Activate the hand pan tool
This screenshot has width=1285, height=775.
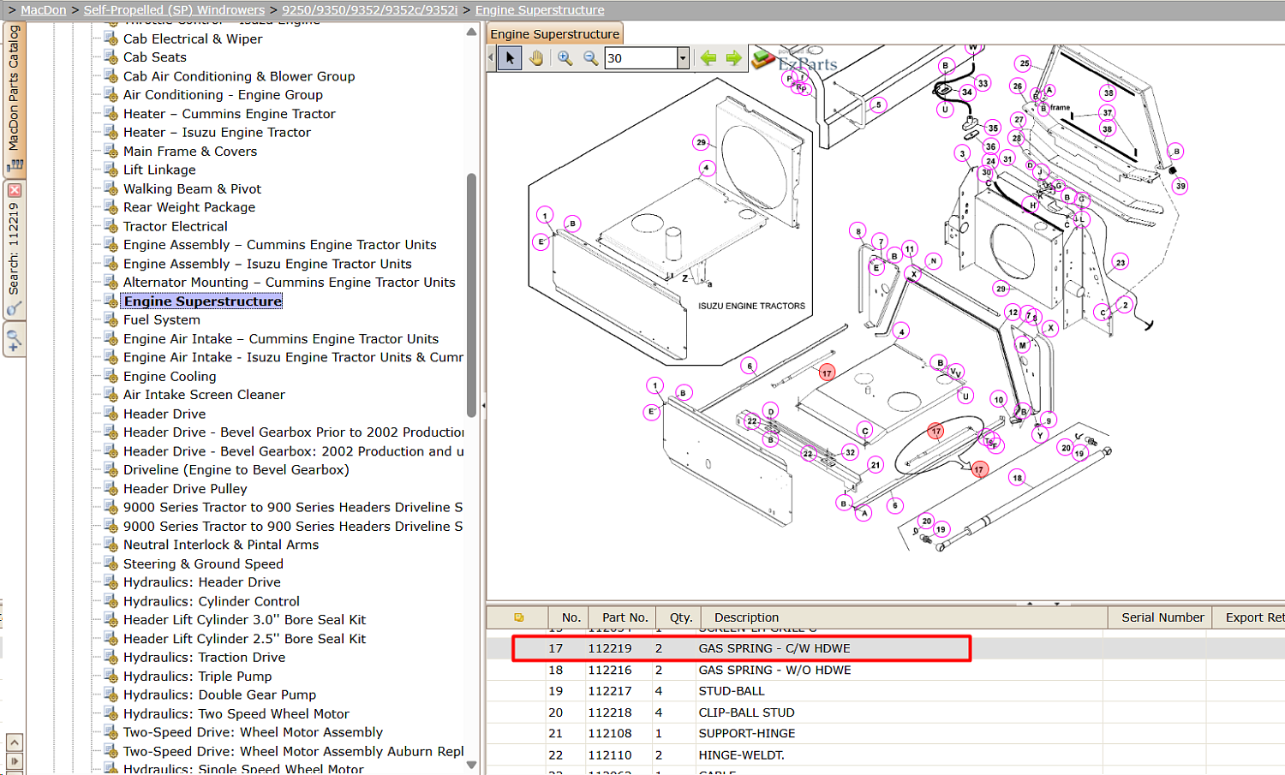click(536, 58)
